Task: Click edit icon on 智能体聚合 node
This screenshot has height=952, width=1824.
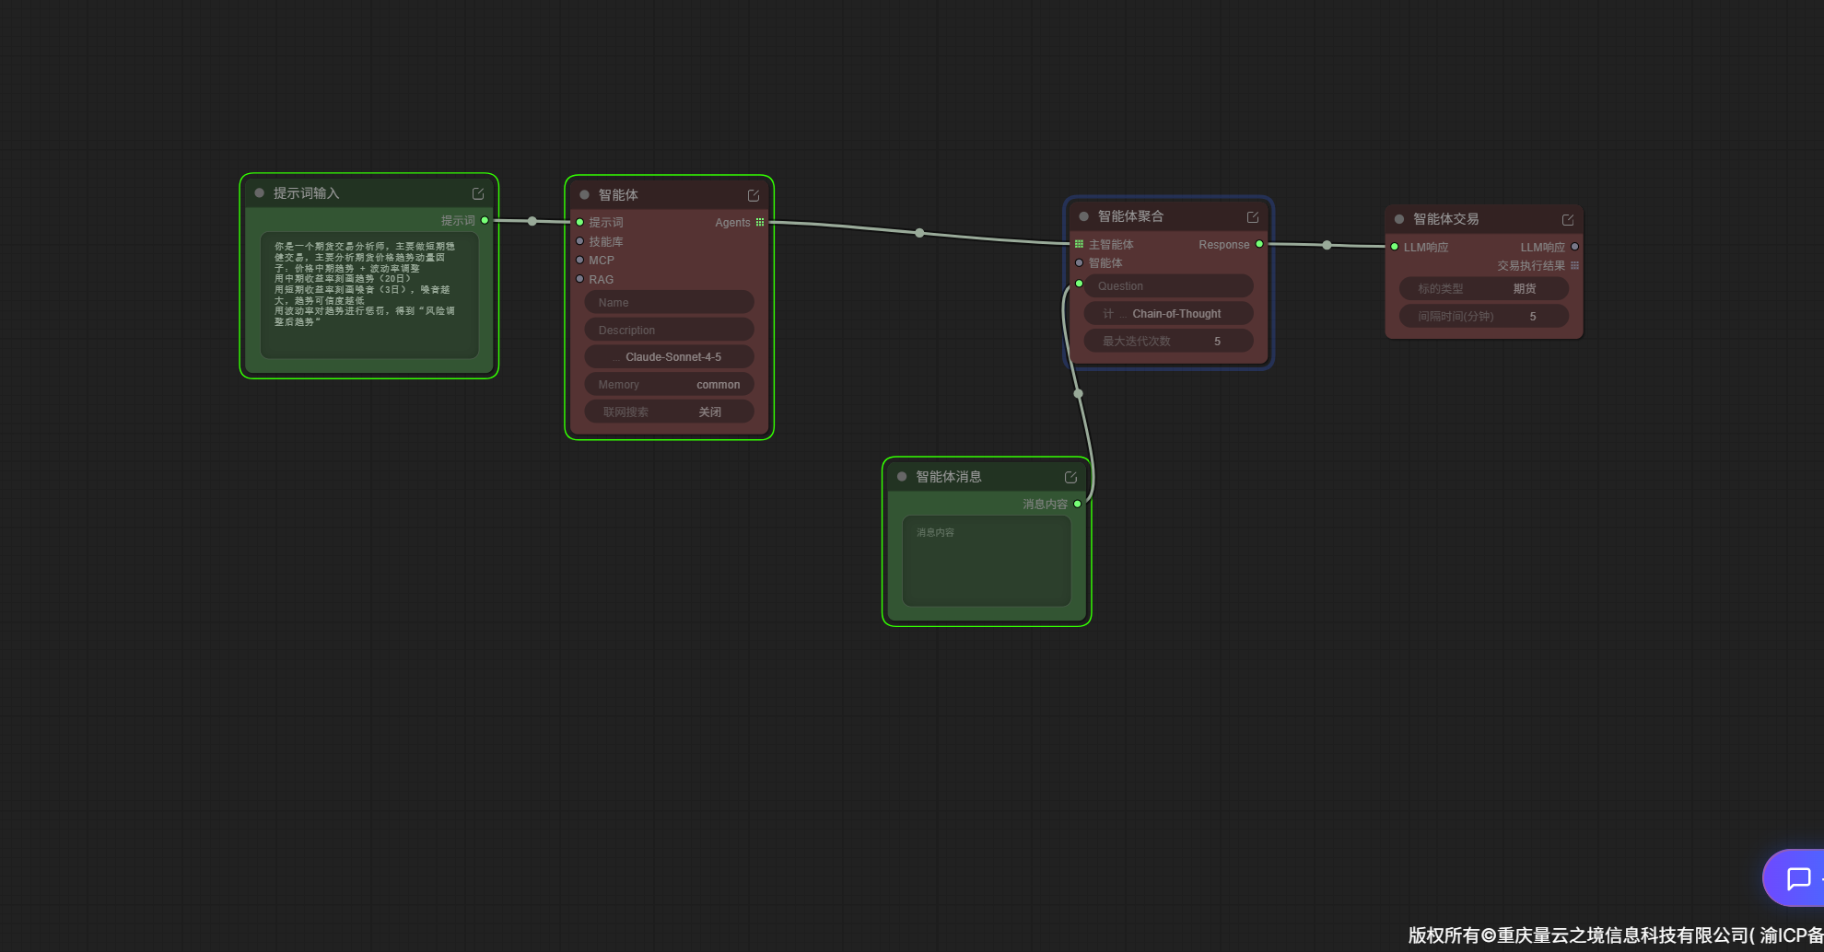Action: click(x=1253, y=217)
